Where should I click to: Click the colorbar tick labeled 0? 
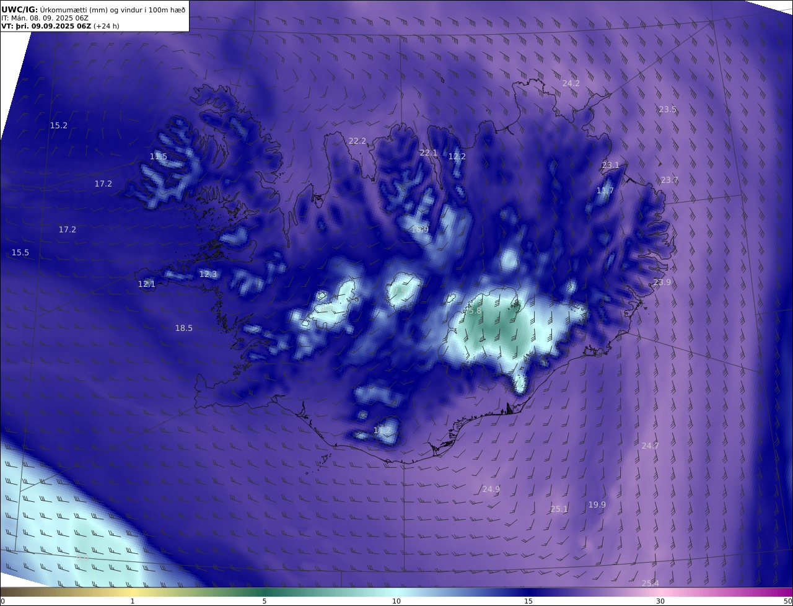pos(2,601)
